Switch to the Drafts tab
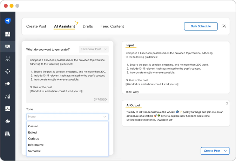 tap(88, 26)
